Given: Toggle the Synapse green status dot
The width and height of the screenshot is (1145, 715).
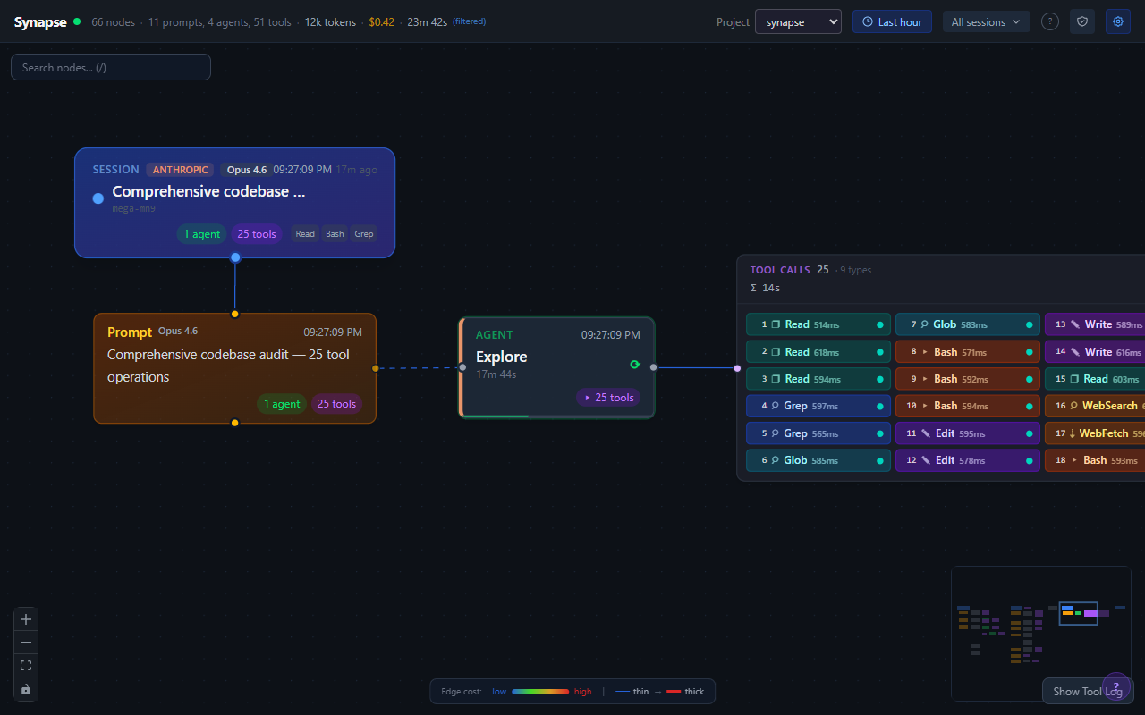Looking at the screenshot, I should pyautogui.click(x=79, y=21).
